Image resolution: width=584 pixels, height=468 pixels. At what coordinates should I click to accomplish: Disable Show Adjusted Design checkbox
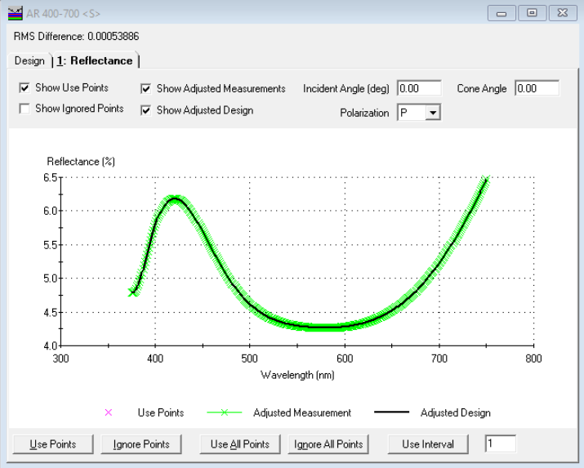[x=146, y=110]
